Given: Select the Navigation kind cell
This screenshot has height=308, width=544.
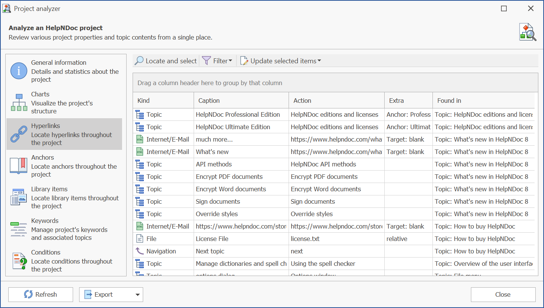Looking at the screenshot, I should [164, 251].
